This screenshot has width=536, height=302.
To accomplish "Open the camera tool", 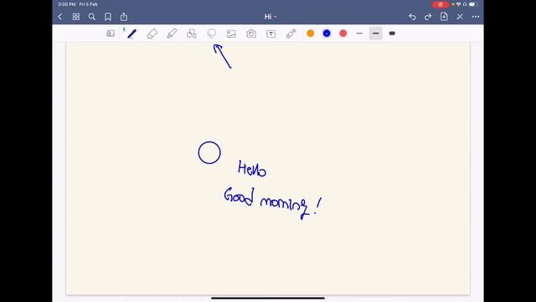I will [251, 34].
